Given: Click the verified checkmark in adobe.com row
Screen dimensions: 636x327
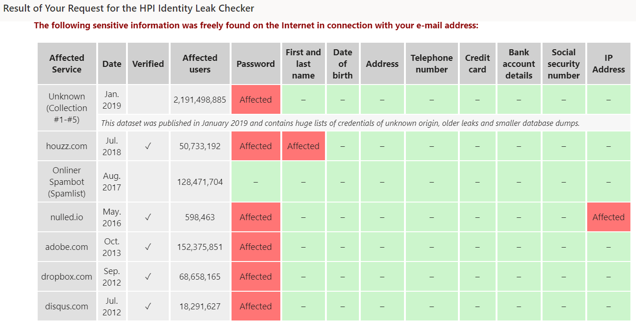Looking at the screenshot, I should point(148,247).
